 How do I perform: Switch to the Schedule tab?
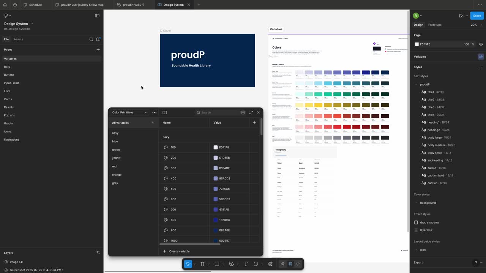coord(36,5)
